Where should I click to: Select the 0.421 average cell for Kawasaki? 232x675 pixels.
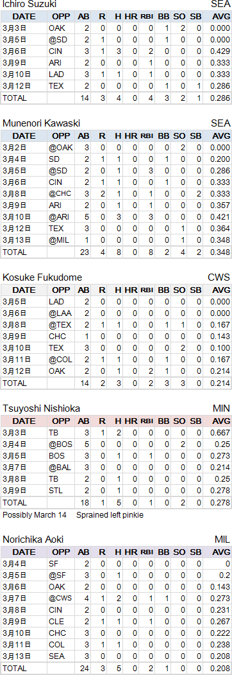tap(221, 217)
